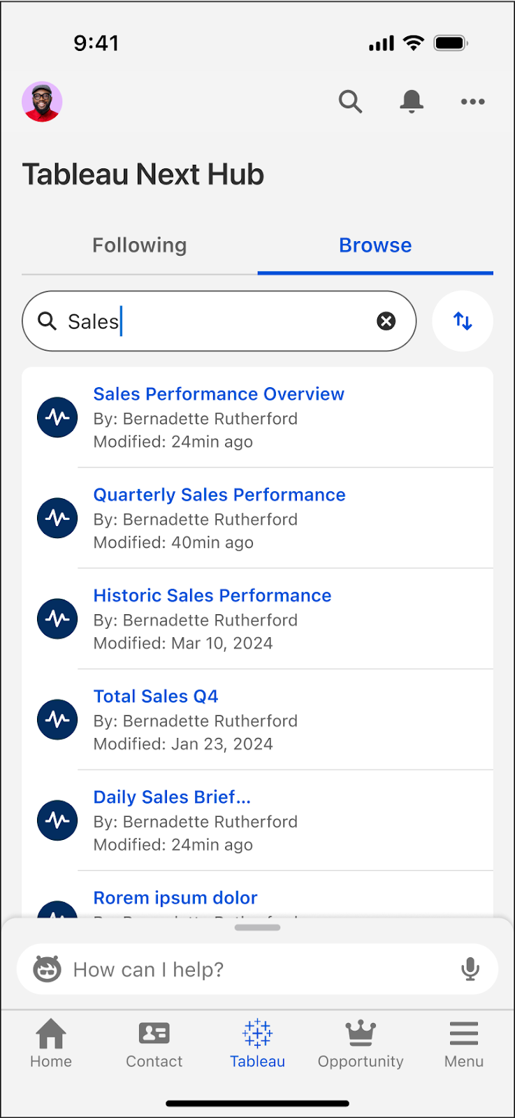Select the Tableau bottom navigation icon
Image resolution: width=515 pixels, height=1118 pixels.
(257, 1033)
